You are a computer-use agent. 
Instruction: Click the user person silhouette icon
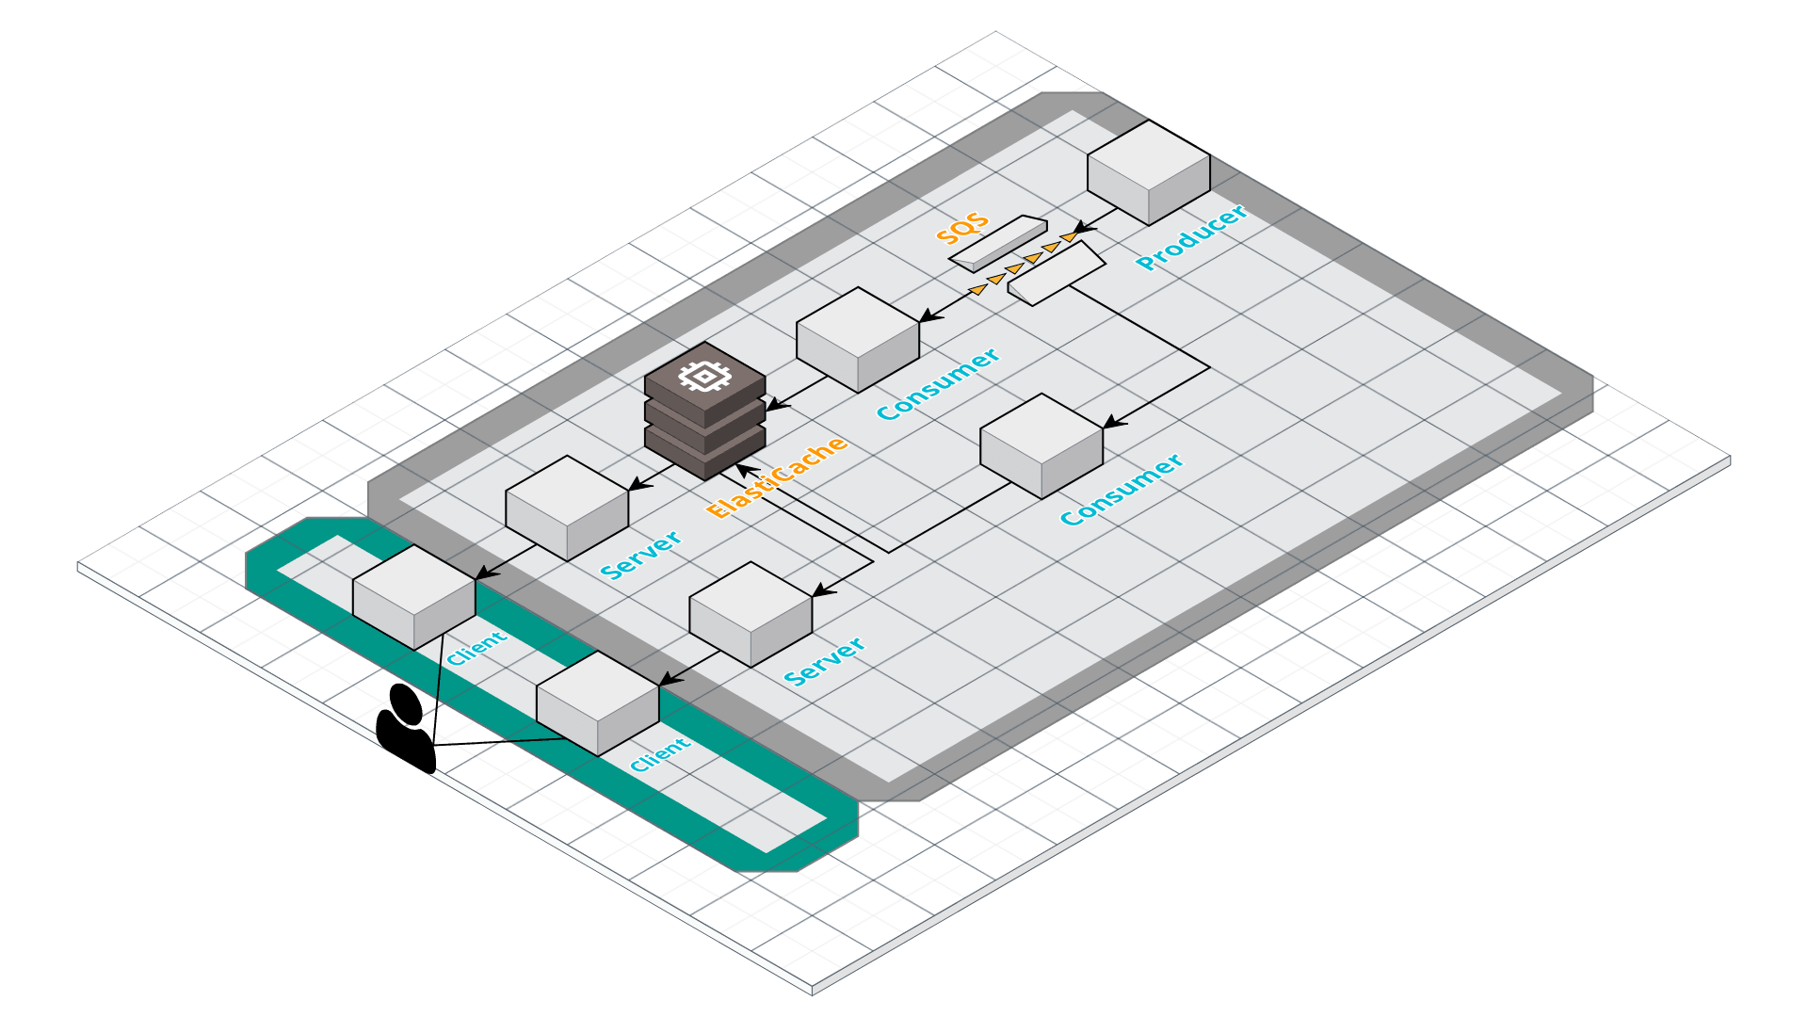click(406, 728)
